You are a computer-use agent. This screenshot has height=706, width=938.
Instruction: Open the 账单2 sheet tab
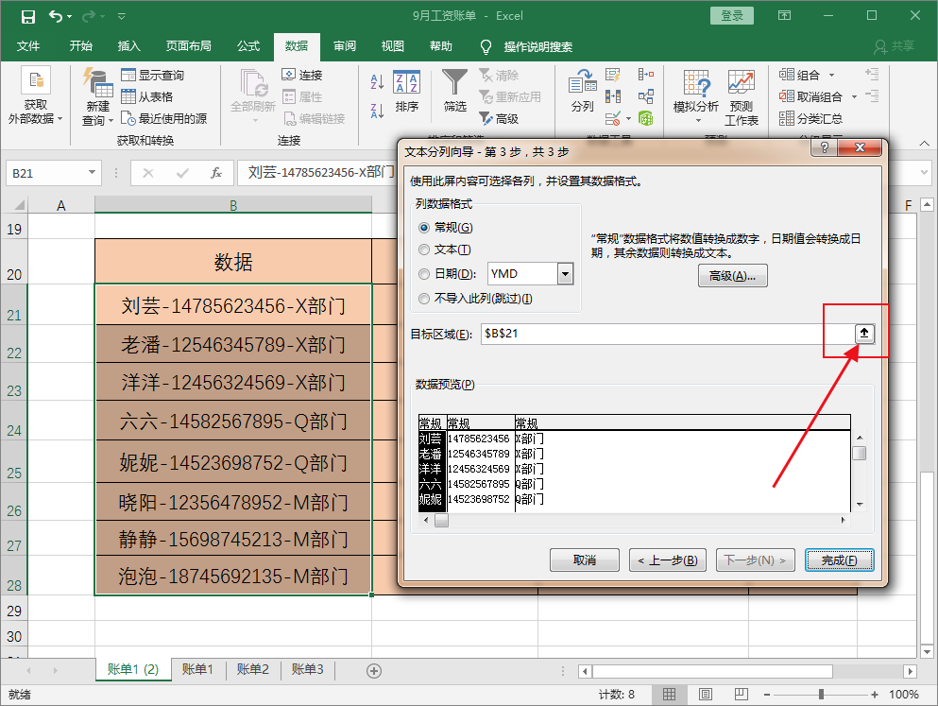[x=252, y=669]
